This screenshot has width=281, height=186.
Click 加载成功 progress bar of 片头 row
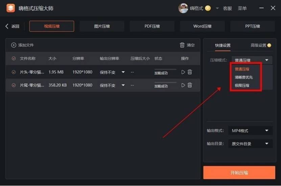pyautogui.click(x=165, y=69)
